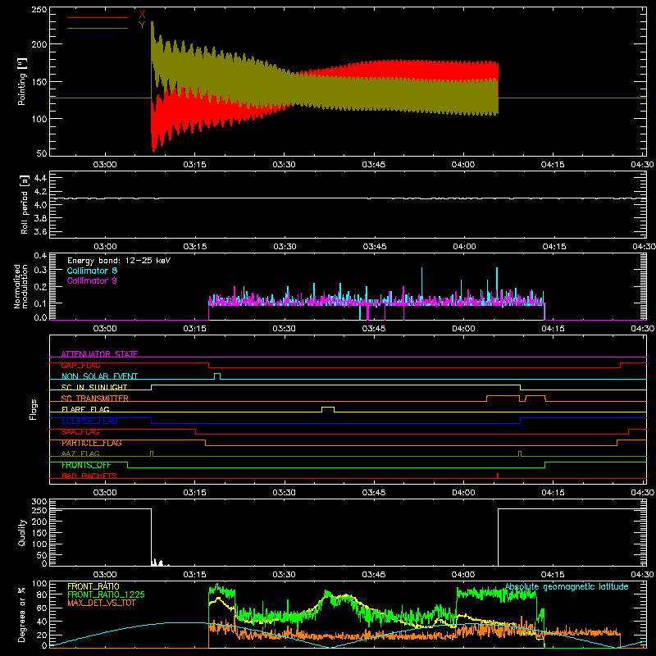
Task: Click the olive 'Y' legend letter
Action: point(142,25)
